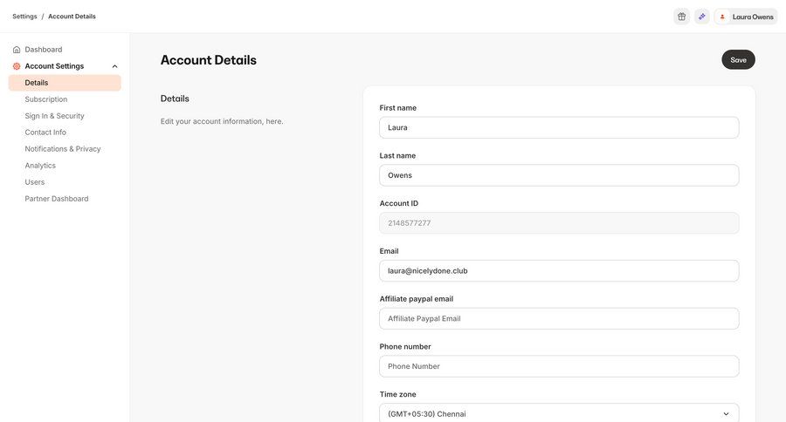Click the Account Settings gear icon
This screenshot has width=786, height=422.
(17, 66)
